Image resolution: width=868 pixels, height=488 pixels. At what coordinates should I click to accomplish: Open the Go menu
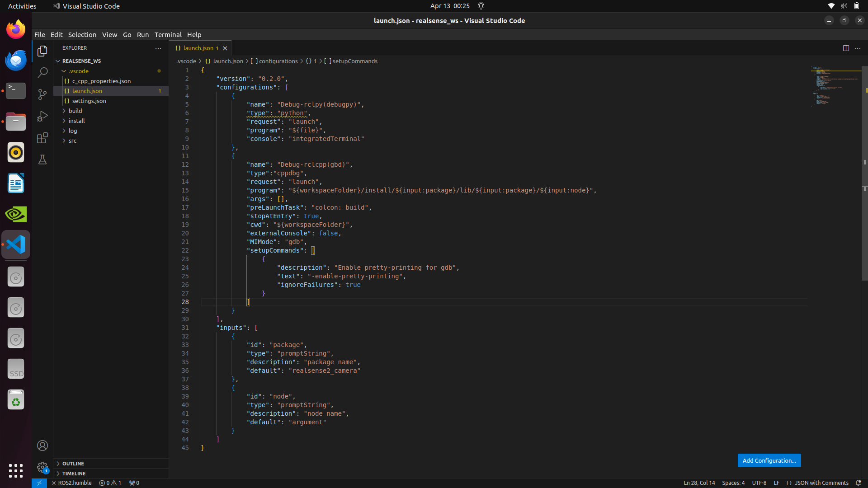tap(127, 35)
